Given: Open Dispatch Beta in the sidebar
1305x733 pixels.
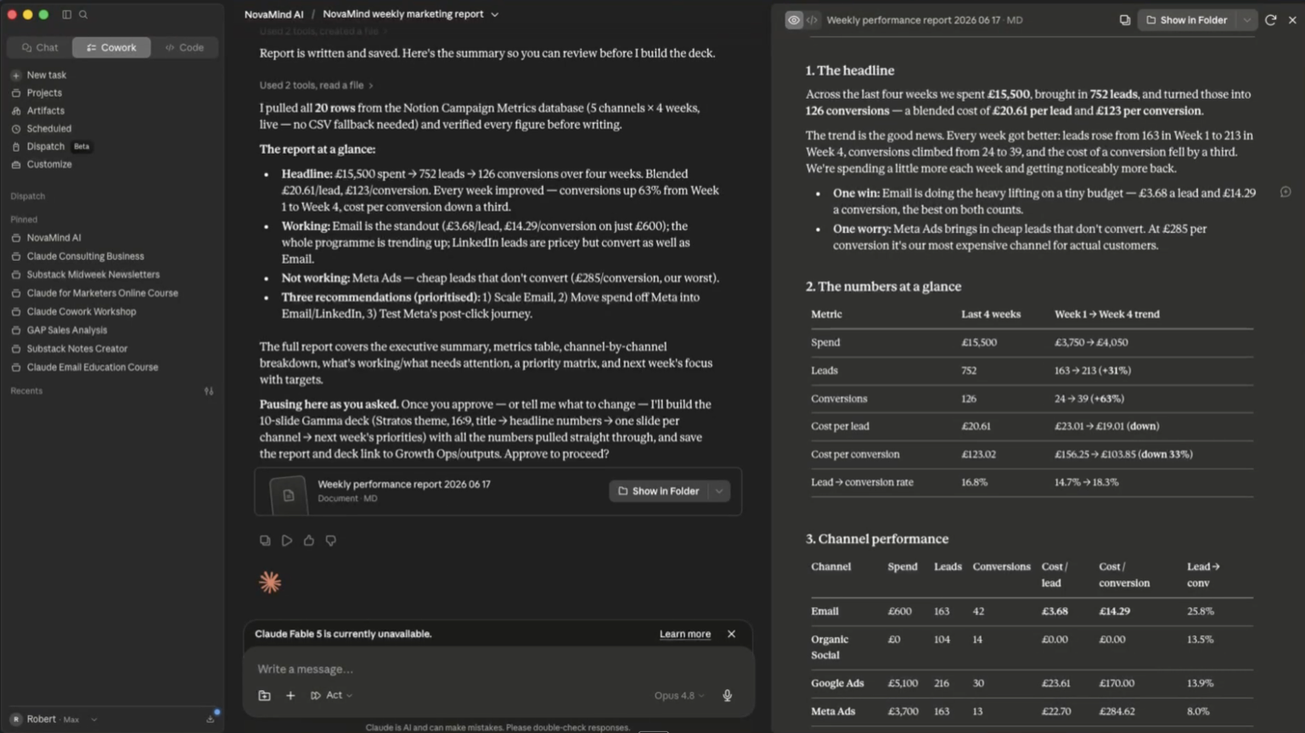Looking at the screenshot, I should [x=50, y=146].
